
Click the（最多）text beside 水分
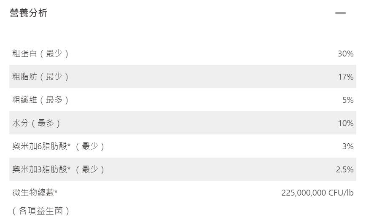(x=49, y=123)
